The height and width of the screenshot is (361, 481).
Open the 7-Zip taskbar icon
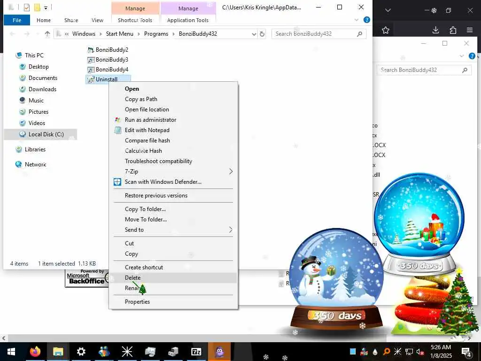point(196,352)
